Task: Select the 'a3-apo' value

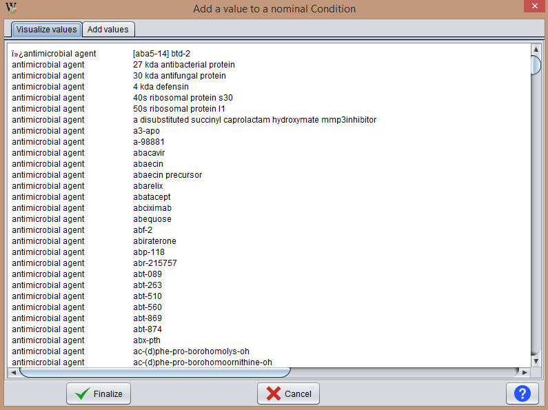Action: pos(146,131)
